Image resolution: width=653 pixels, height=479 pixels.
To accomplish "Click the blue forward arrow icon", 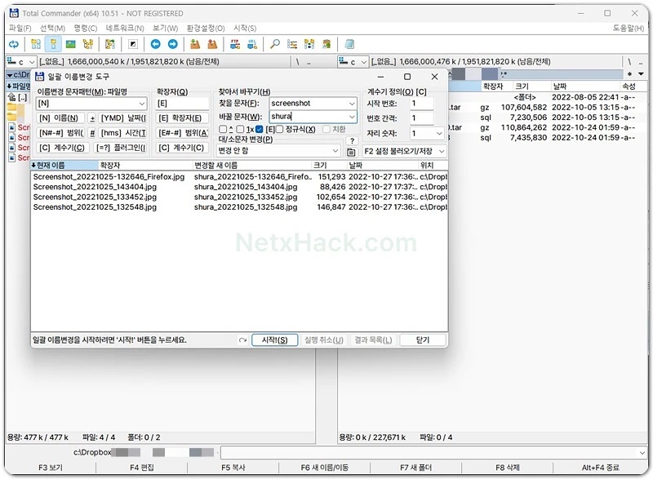I will pyautogui.click(x=173, y=44).
